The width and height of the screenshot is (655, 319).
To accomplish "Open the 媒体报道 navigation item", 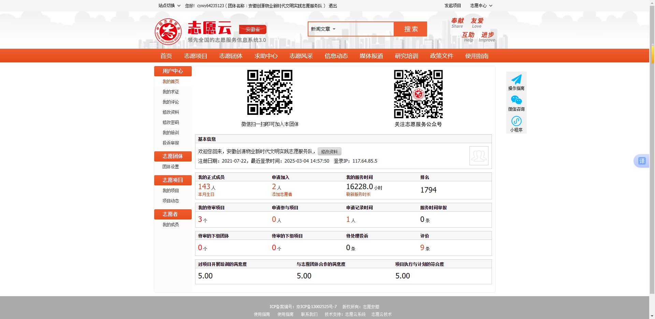I will click(372, 56).
